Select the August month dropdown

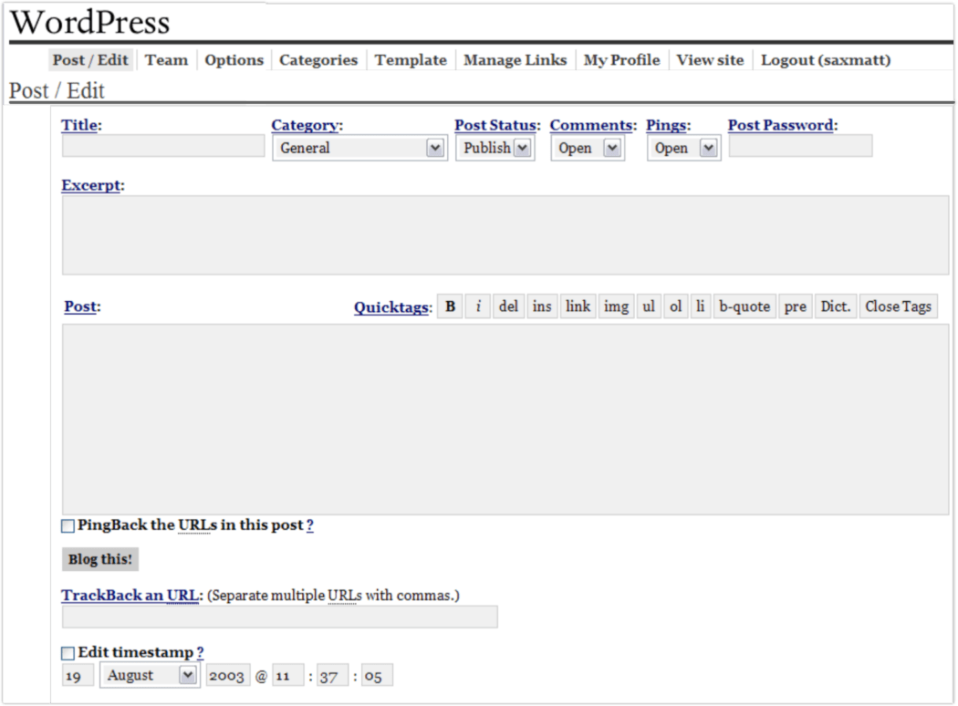click(150, 676)
